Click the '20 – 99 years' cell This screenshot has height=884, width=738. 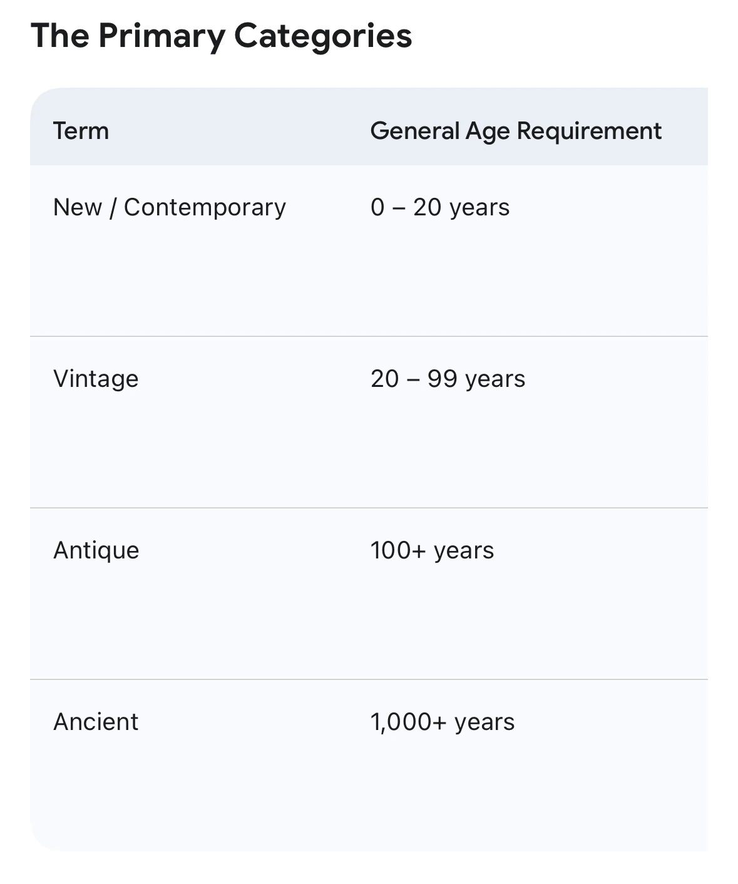pos(448,379)
